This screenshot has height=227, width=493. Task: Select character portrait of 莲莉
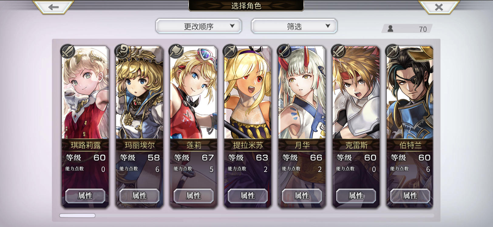pos(194,93)
